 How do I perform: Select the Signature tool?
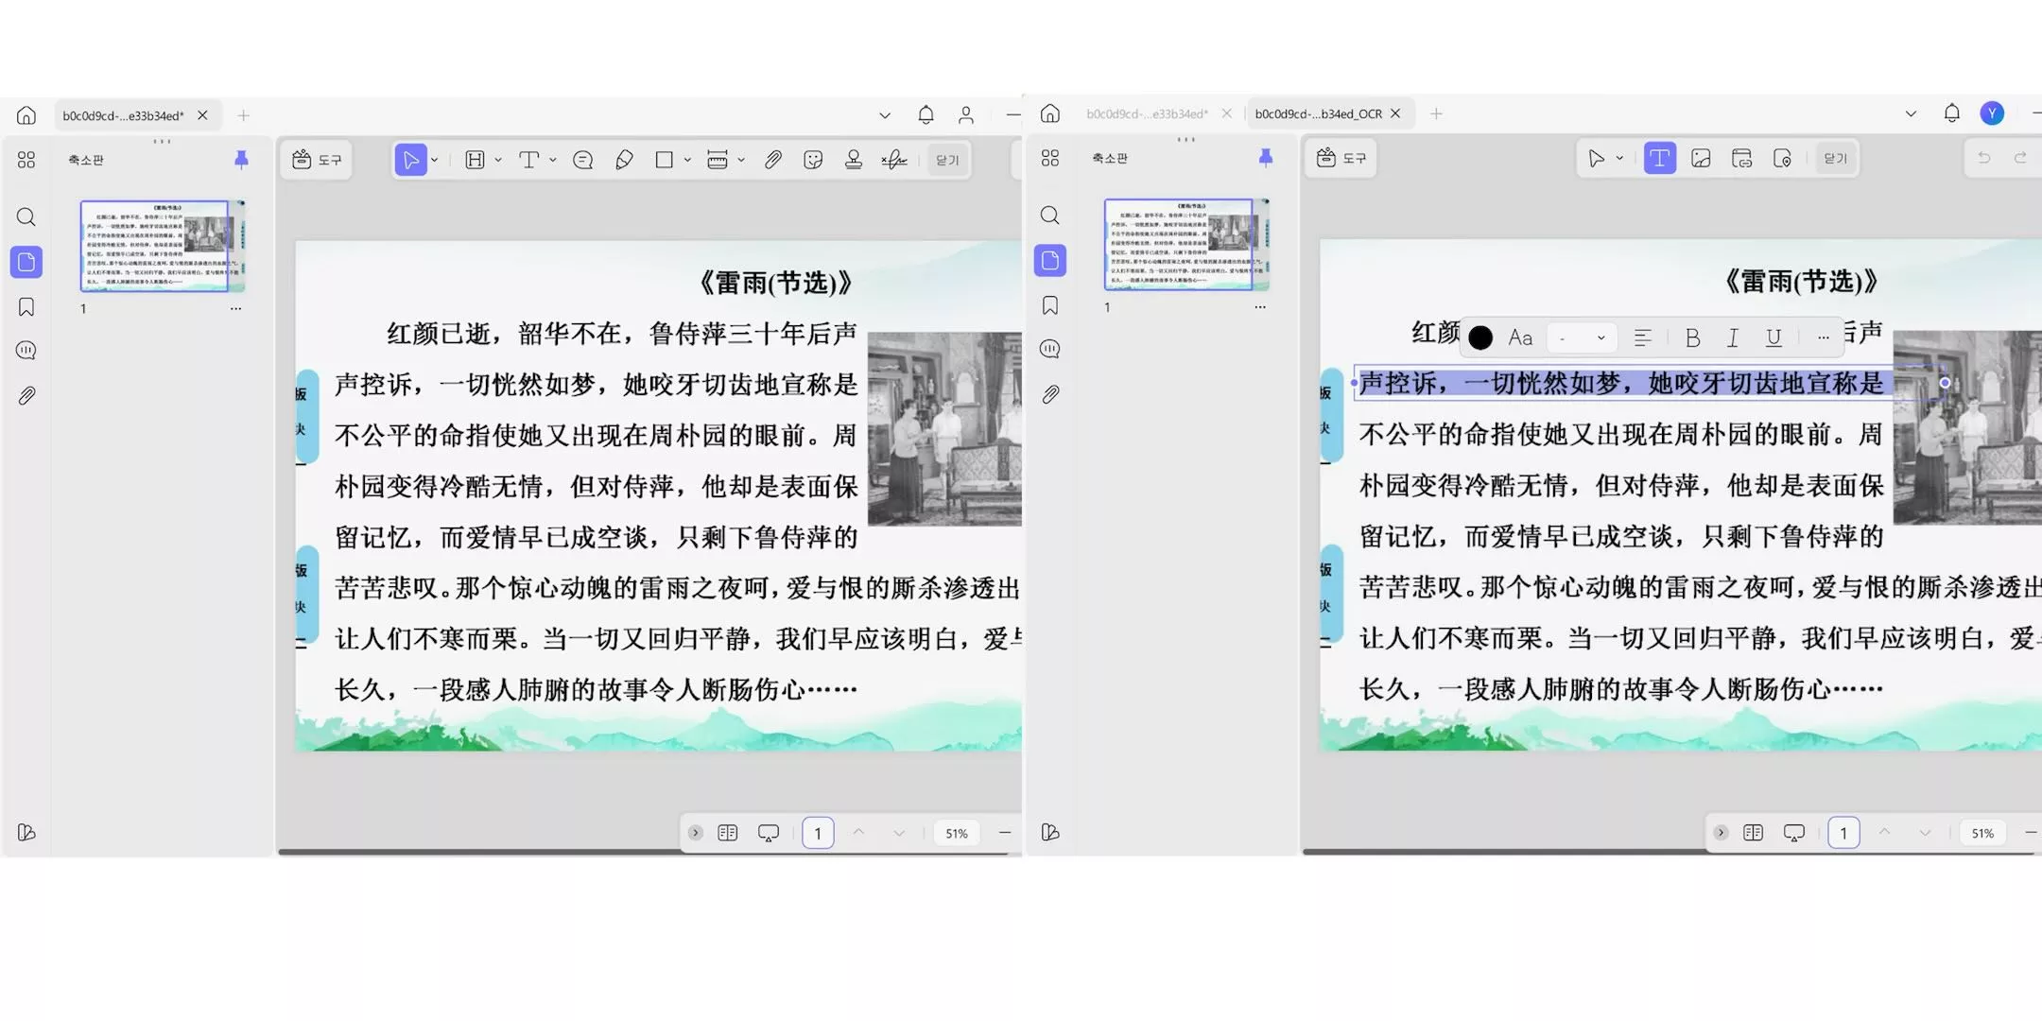tap(892, 160)
